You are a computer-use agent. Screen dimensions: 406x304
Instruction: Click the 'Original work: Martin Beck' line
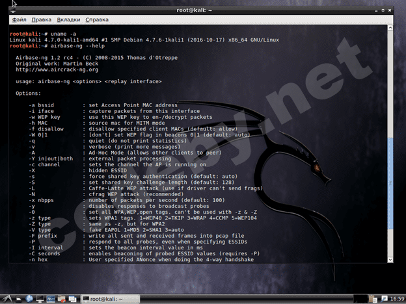click(57, 64)
